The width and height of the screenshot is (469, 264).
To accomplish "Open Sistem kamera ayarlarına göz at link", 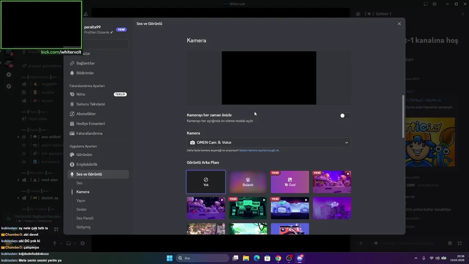I will [259, 150].
